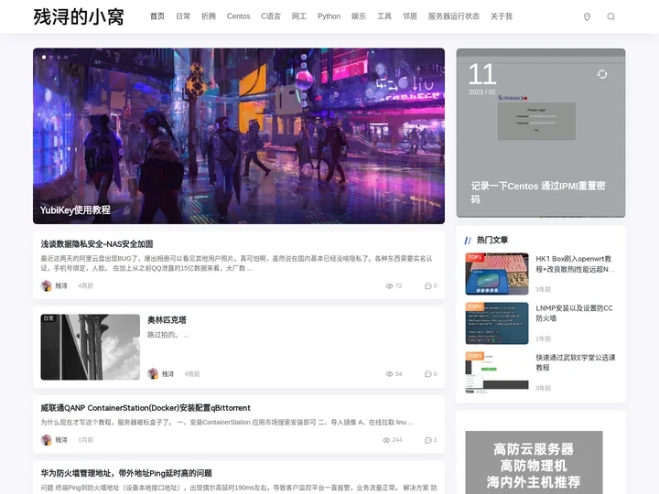Click the refresh icon on date card
The height and width of the screenshot is (494, 659).
[x=602, y=74]
